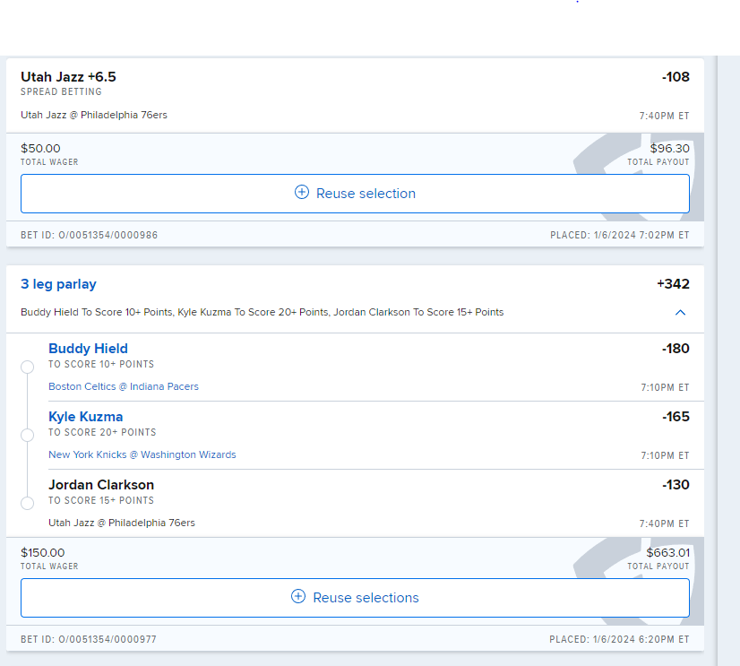Click the +342 parlay odds
Viewport: 740px width, 666px height.
[x=673, y=284]
